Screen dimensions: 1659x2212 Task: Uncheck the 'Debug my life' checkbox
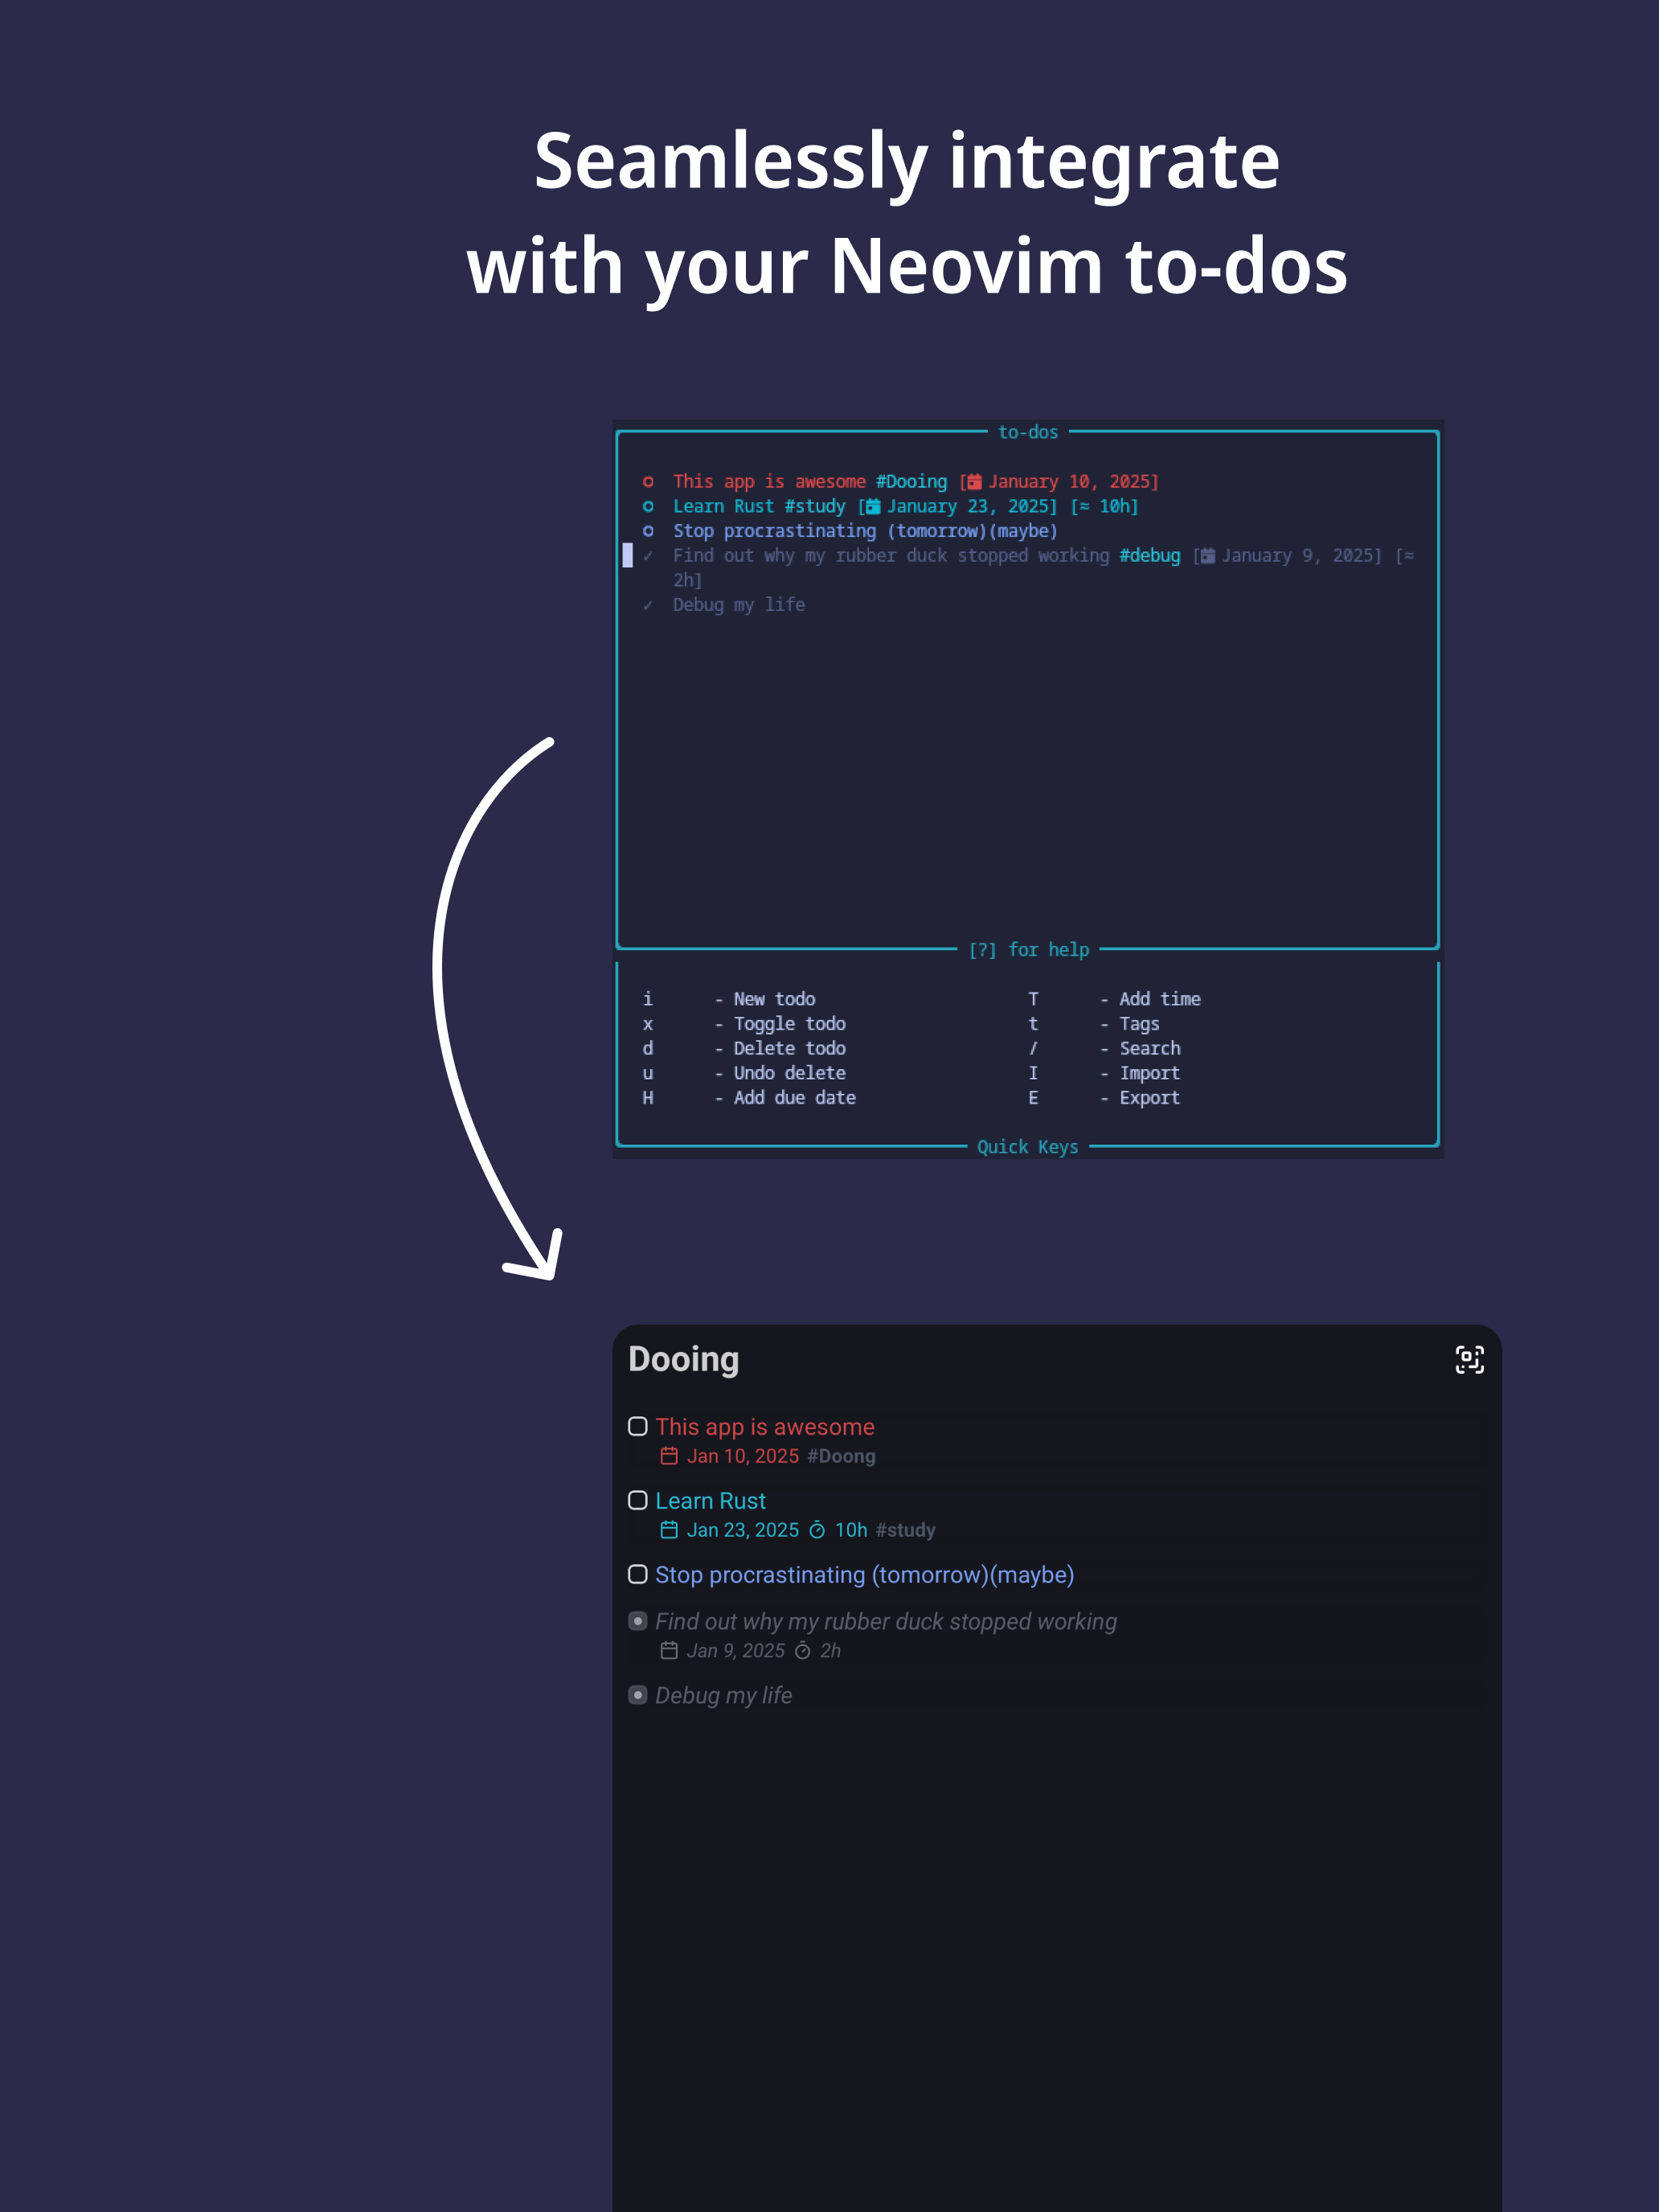click(637, 1695)
